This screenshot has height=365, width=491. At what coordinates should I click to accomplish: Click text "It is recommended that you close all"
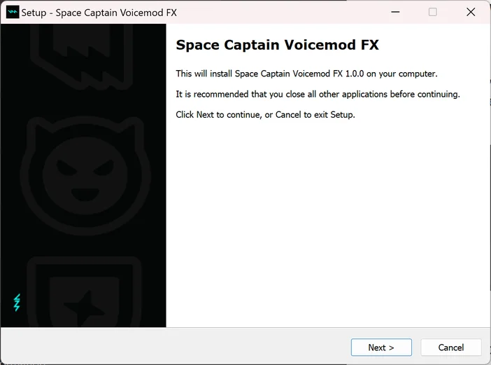tap(245, 94)
